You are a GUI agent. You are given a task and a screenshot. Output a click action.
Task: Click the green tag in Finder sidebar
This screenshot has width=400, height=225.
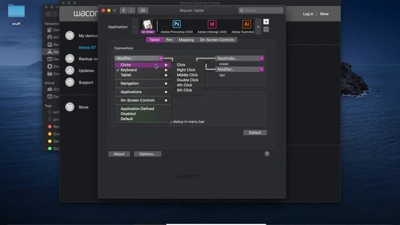click(50, 148)
